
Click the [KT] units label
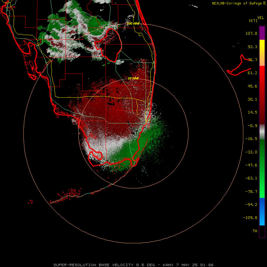253,20
